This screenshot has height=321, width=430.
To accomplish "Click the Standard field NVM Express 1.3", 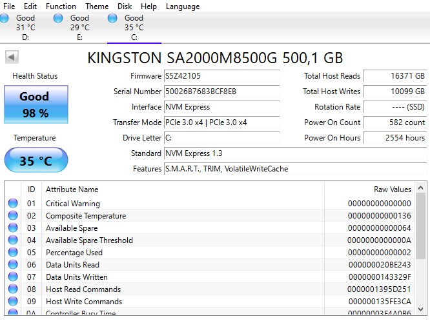I will (x=295, y=153).
